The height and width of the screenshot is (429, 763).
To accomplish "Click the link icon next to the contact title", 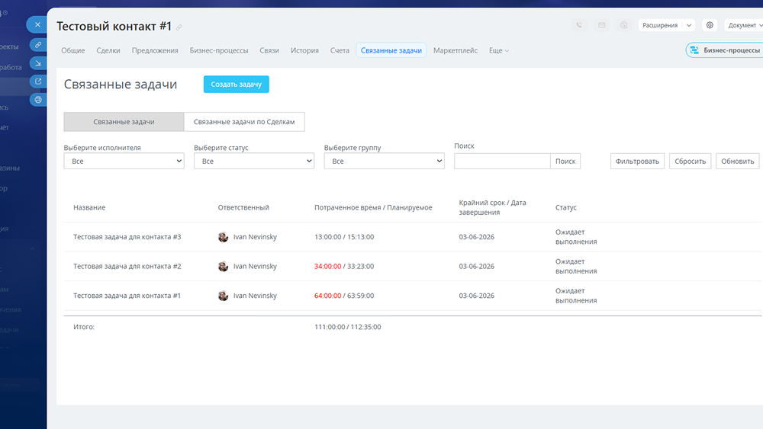I will pyautogui.click(x=179, y=27).
